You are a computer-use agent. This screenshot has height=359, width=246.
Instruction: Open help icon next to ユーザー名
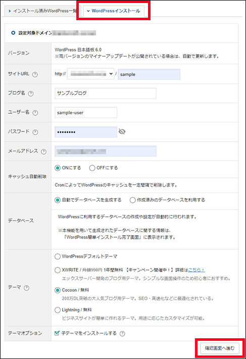point(35,113)
